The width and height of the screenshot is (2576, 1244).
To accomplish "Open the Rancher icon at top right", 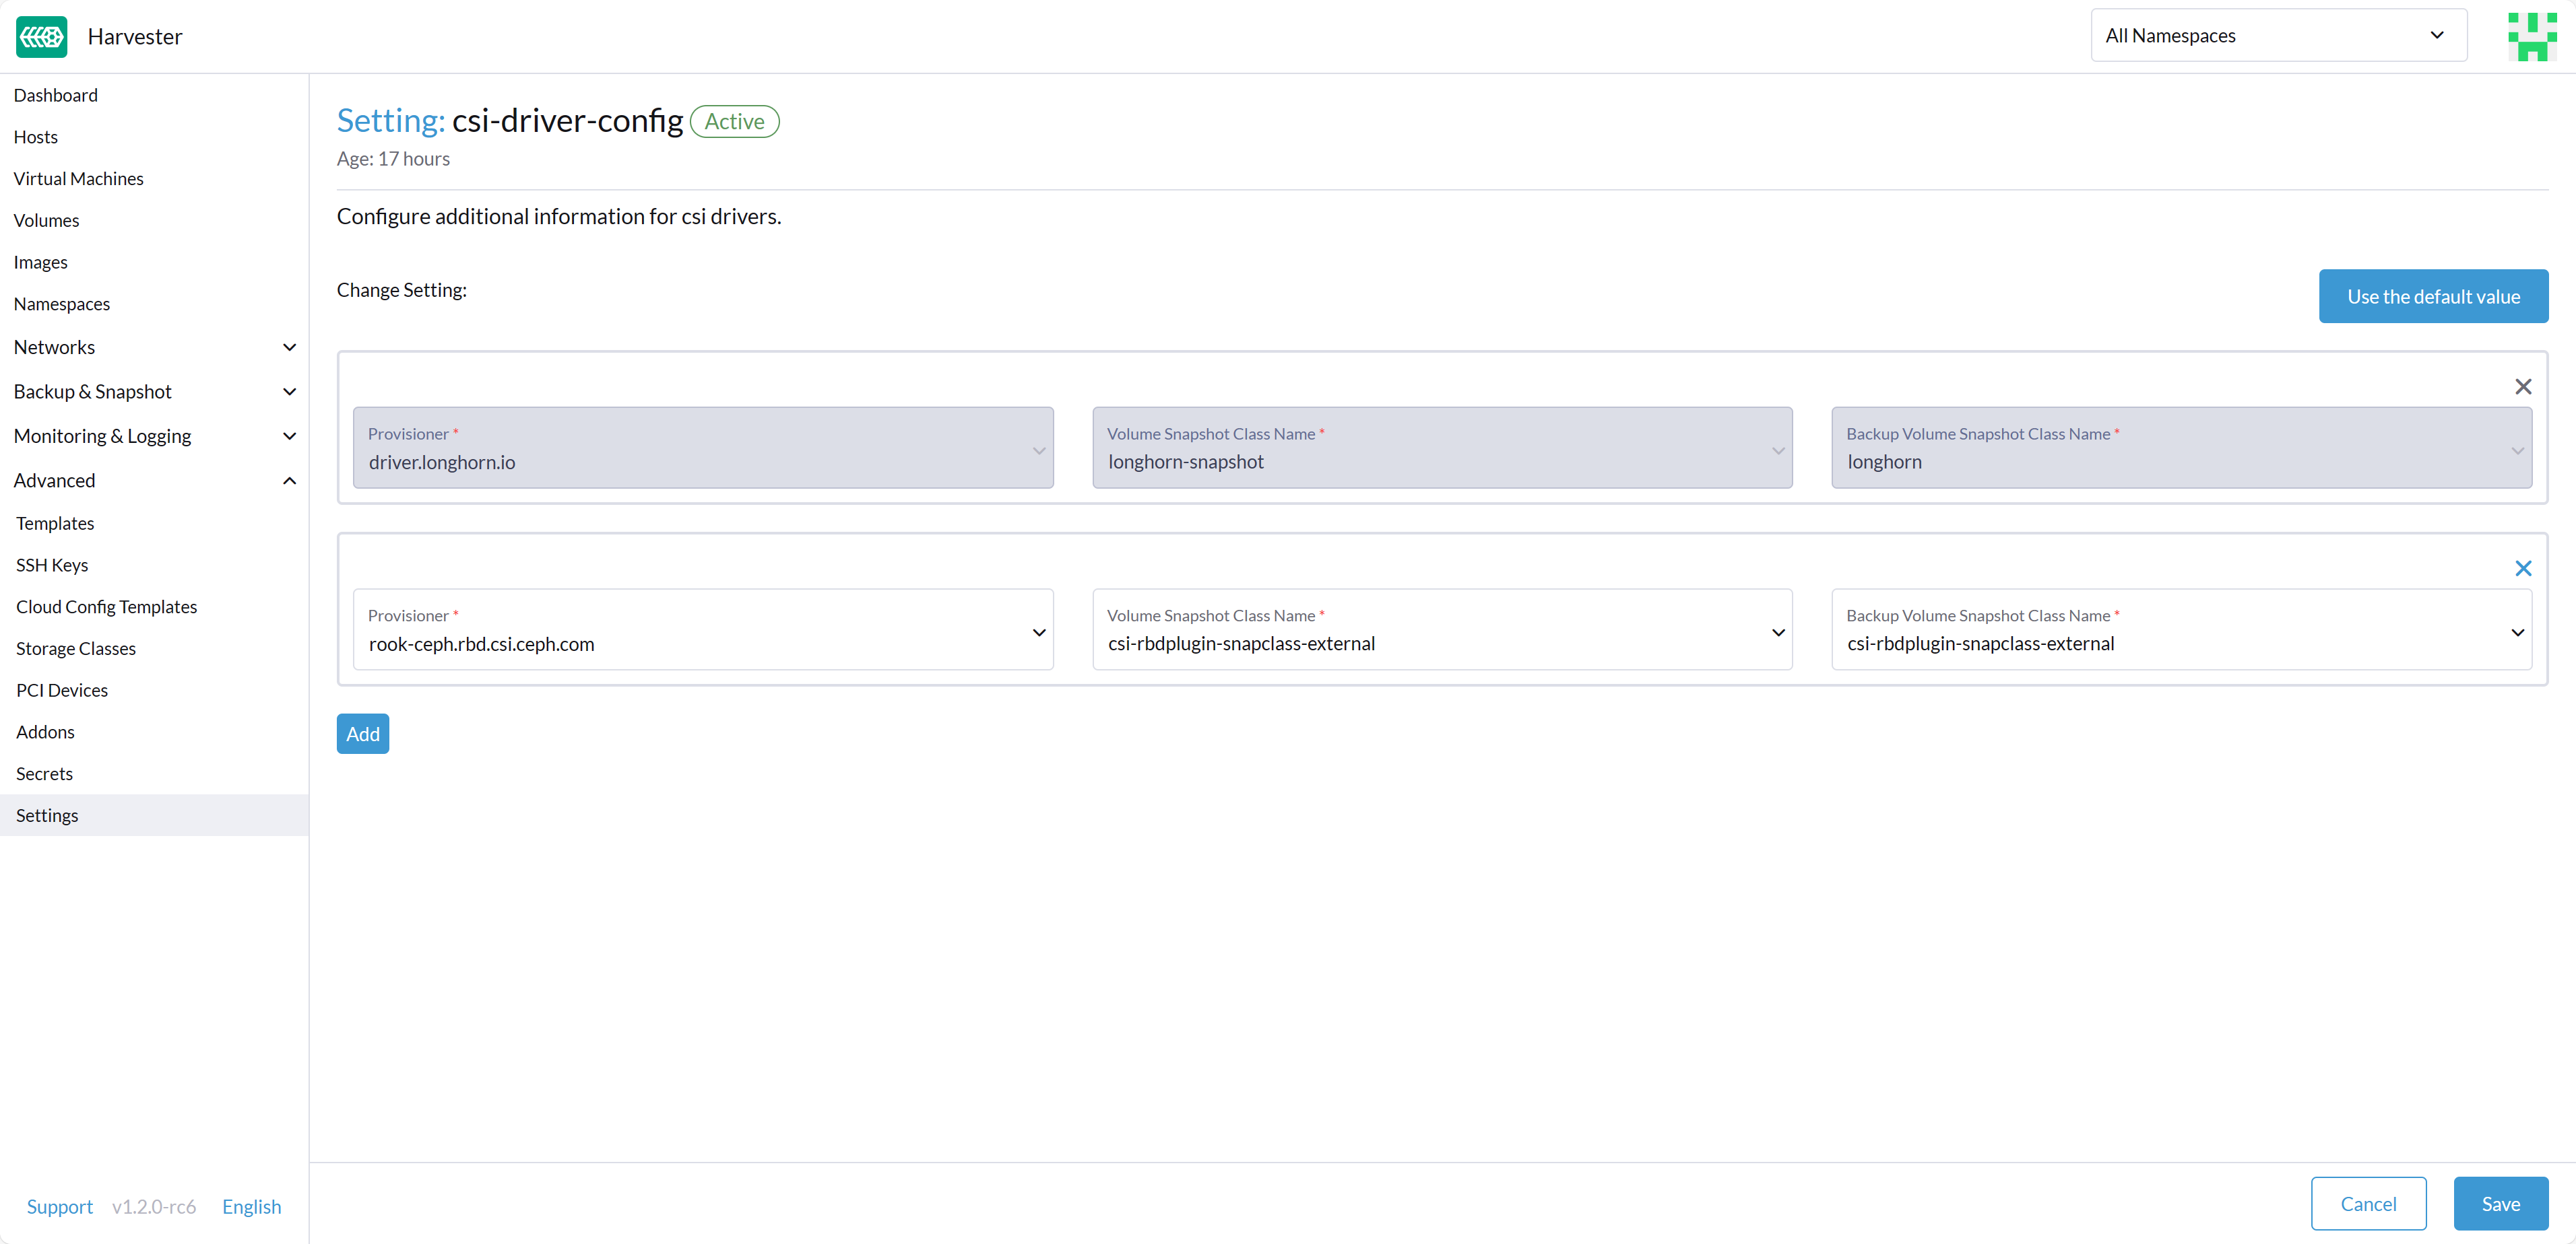I will click(x=2533, y=36).
